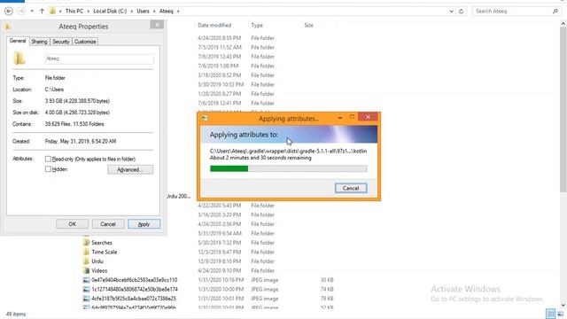Click OK in Ateeq Properties
This screenshot has height=319, width=567.
click(x=73, y=224)
